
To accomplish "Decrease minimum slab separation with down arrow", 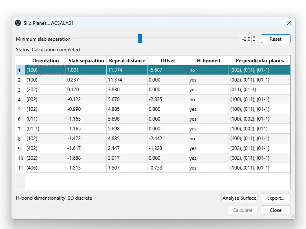I will click(255, 41).
